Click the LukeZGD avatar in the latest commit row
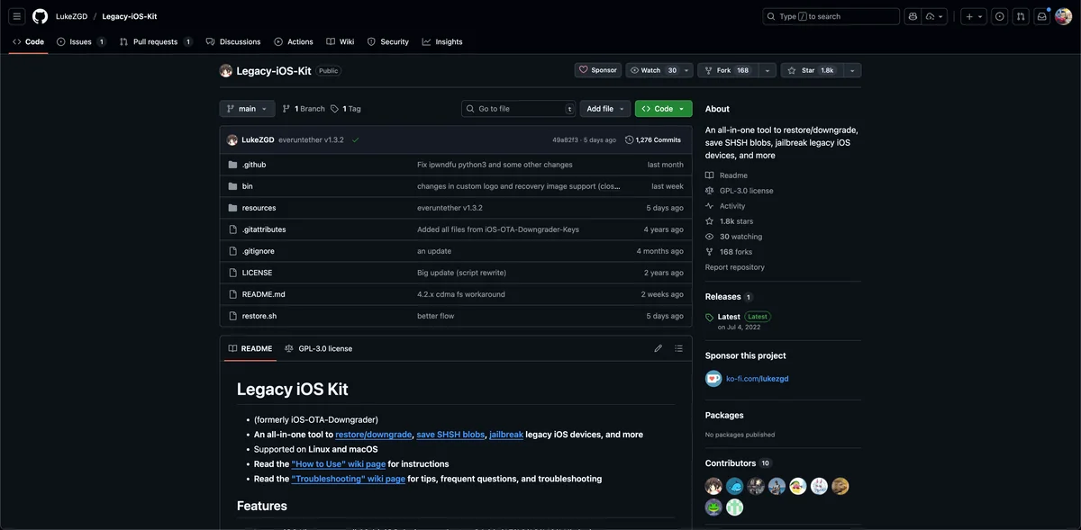 232,140
